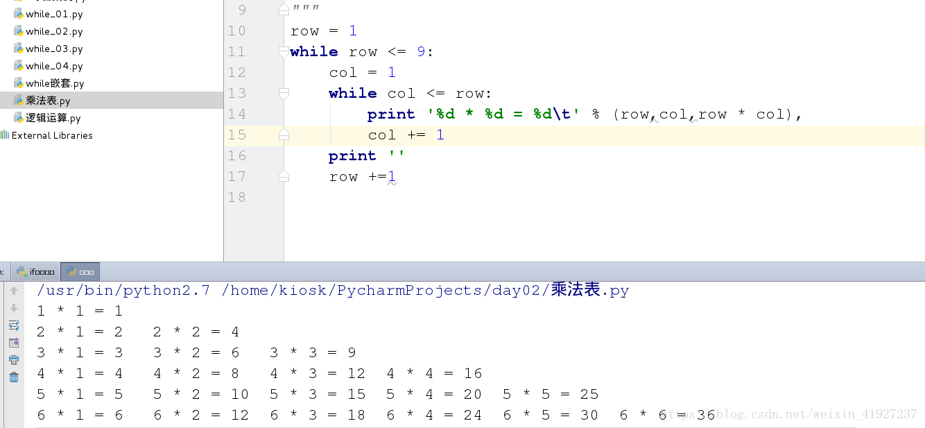Collapse the while block at line 11

tap(283, 51)
